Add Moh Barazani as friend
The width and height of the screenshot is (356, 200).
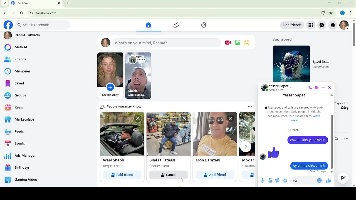pos(215,175)
